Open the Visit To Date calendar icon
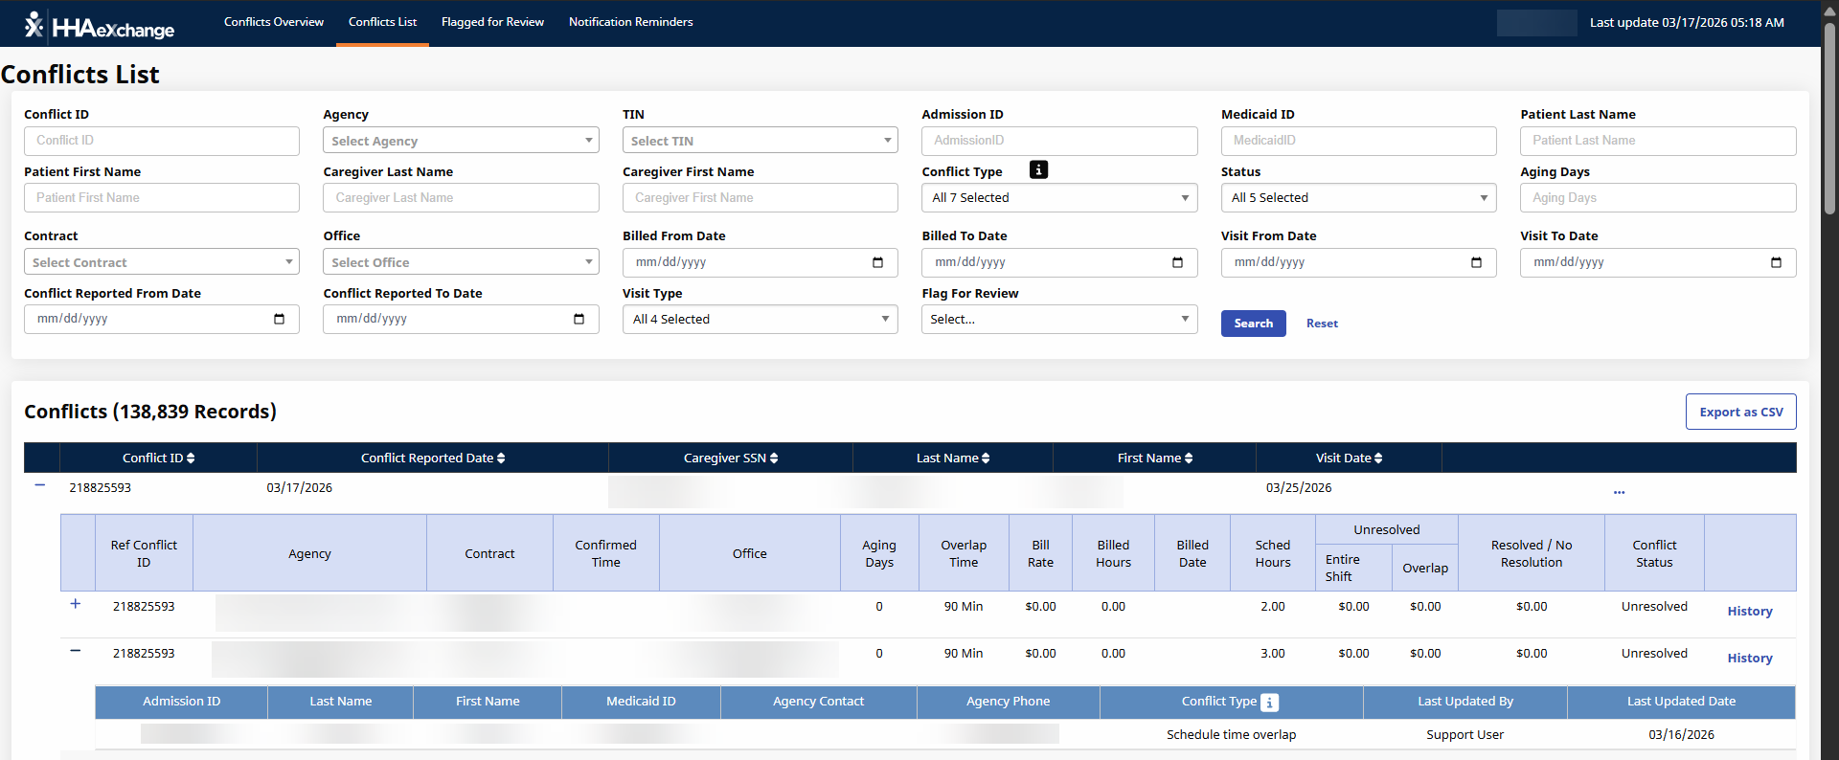The width and height of the screenshot is (1839, 760). tap(1776, 263)
